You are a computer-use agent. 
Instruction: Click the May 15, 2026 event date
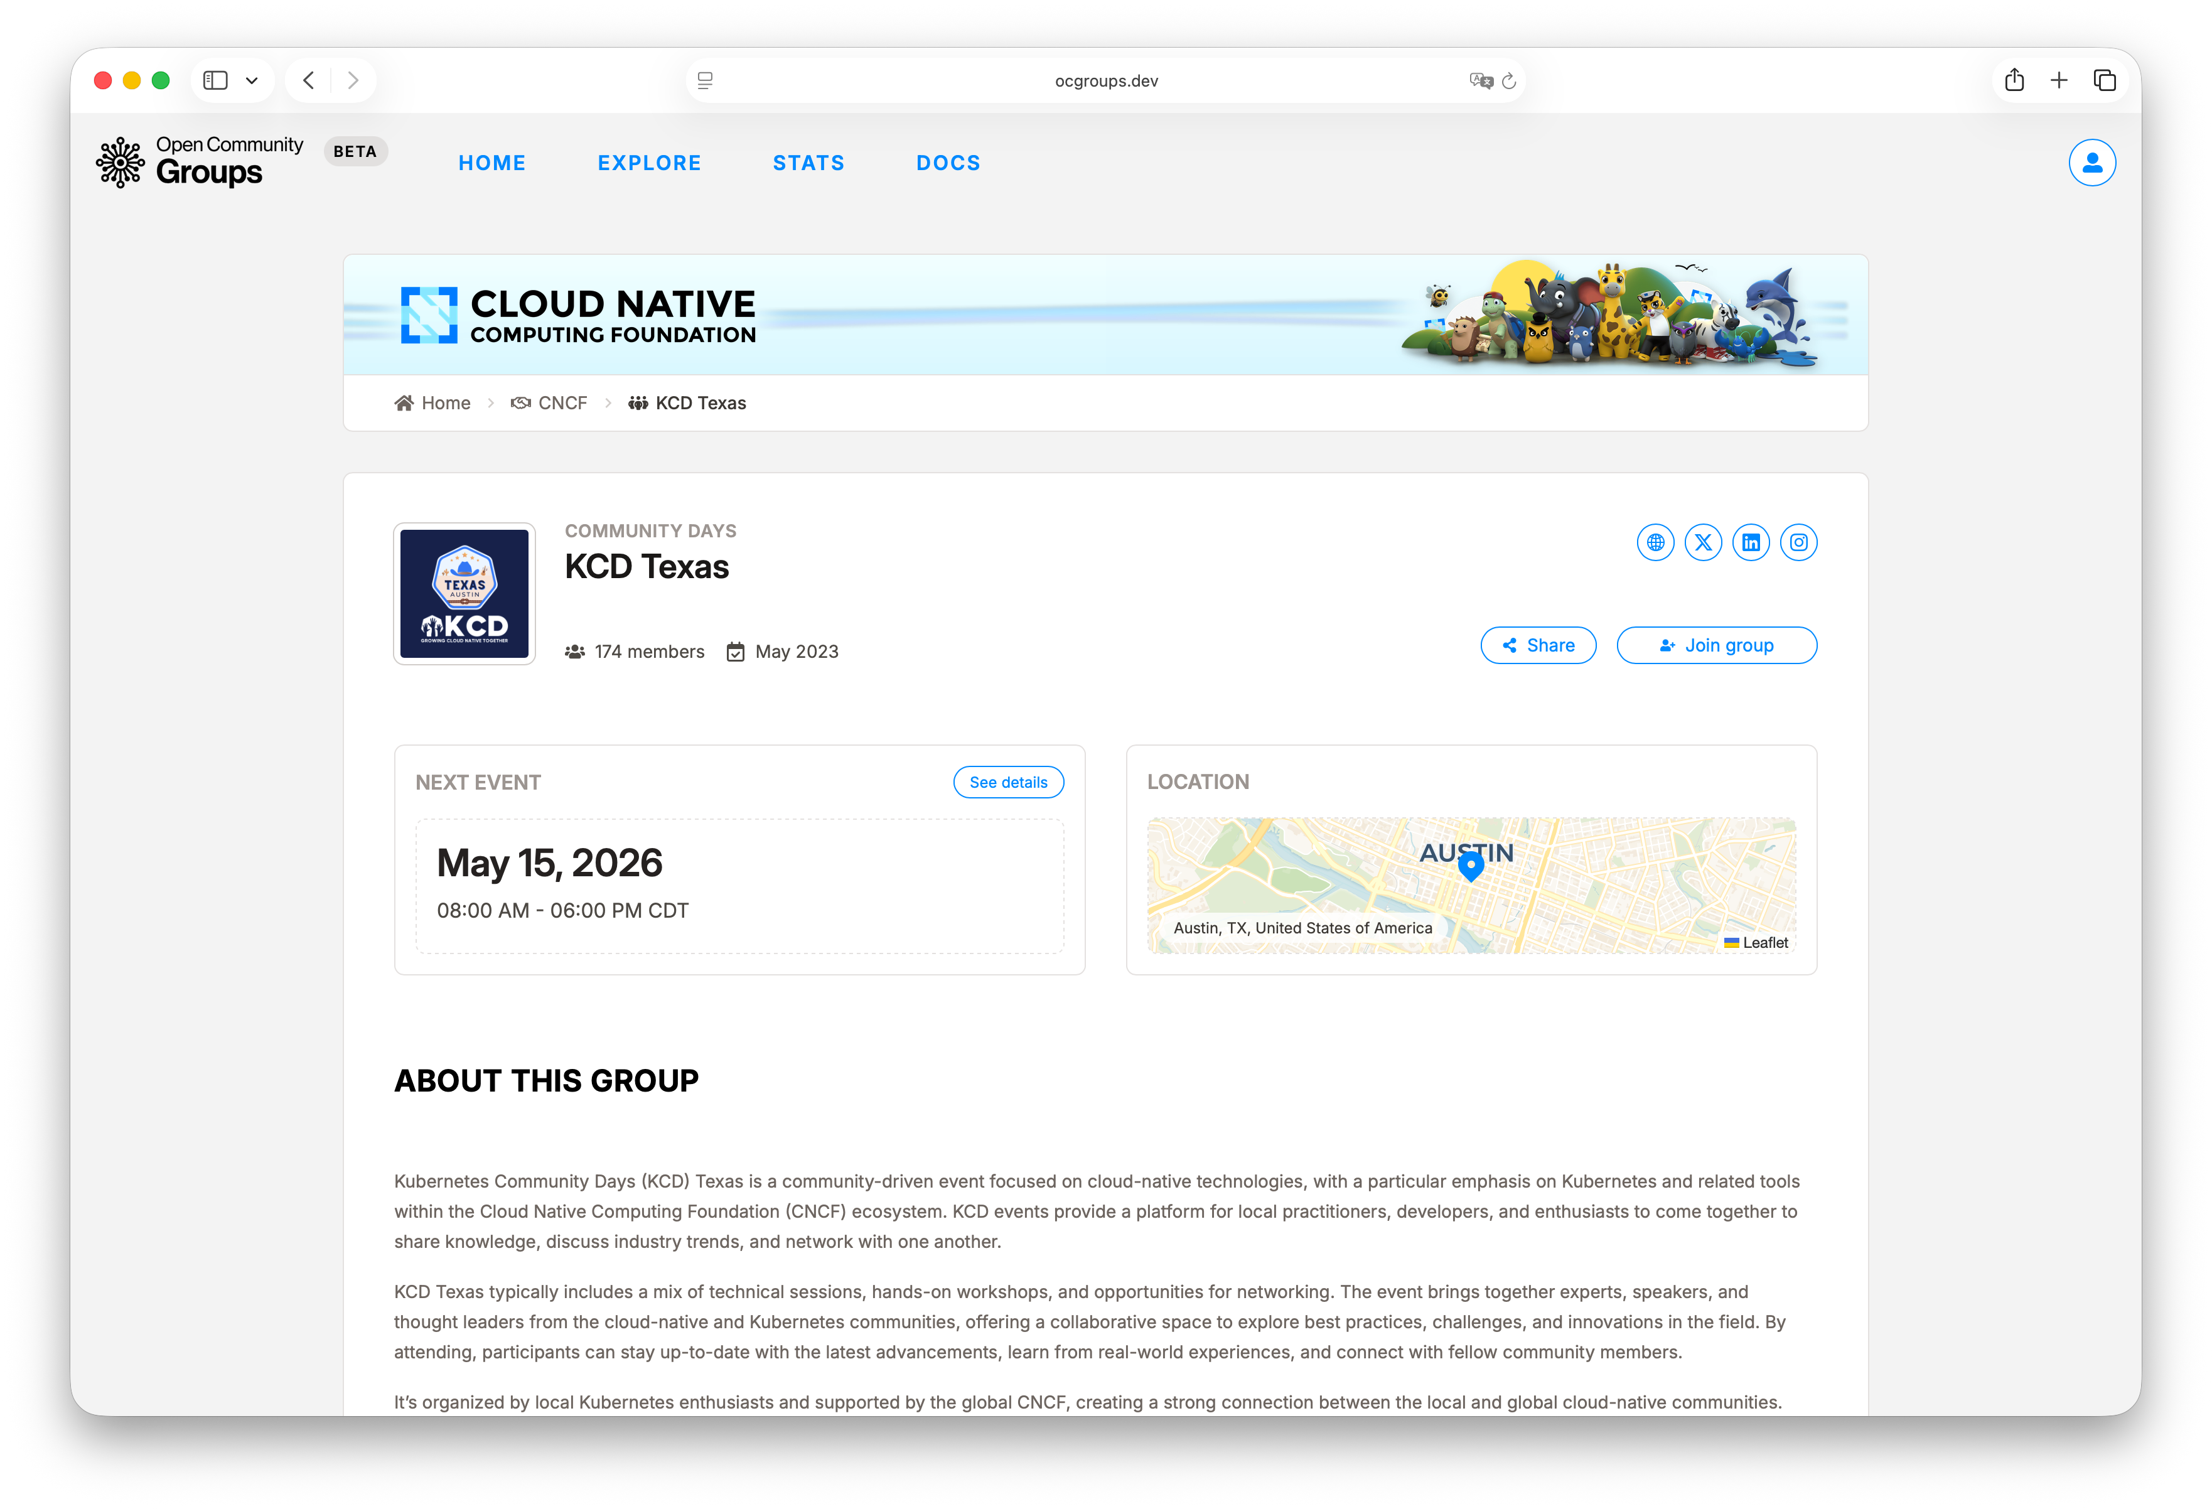(x=549, y=864)
